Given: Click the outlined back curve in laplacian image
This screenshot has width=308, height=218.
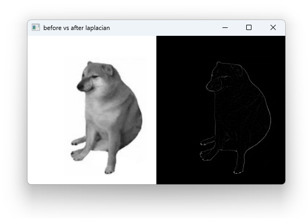Looking at the screenshot, I should (266, 110).
